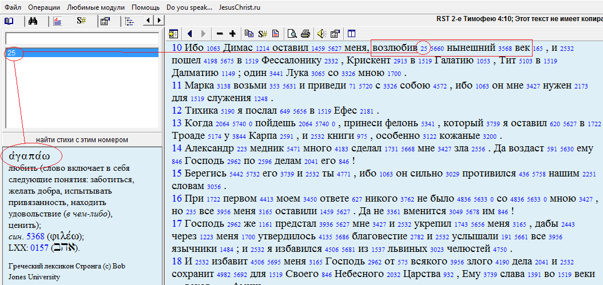Screen dimensions: 603x285
Task: Click Strong's number 1149 after Далматию
Action: coord(227,74)
